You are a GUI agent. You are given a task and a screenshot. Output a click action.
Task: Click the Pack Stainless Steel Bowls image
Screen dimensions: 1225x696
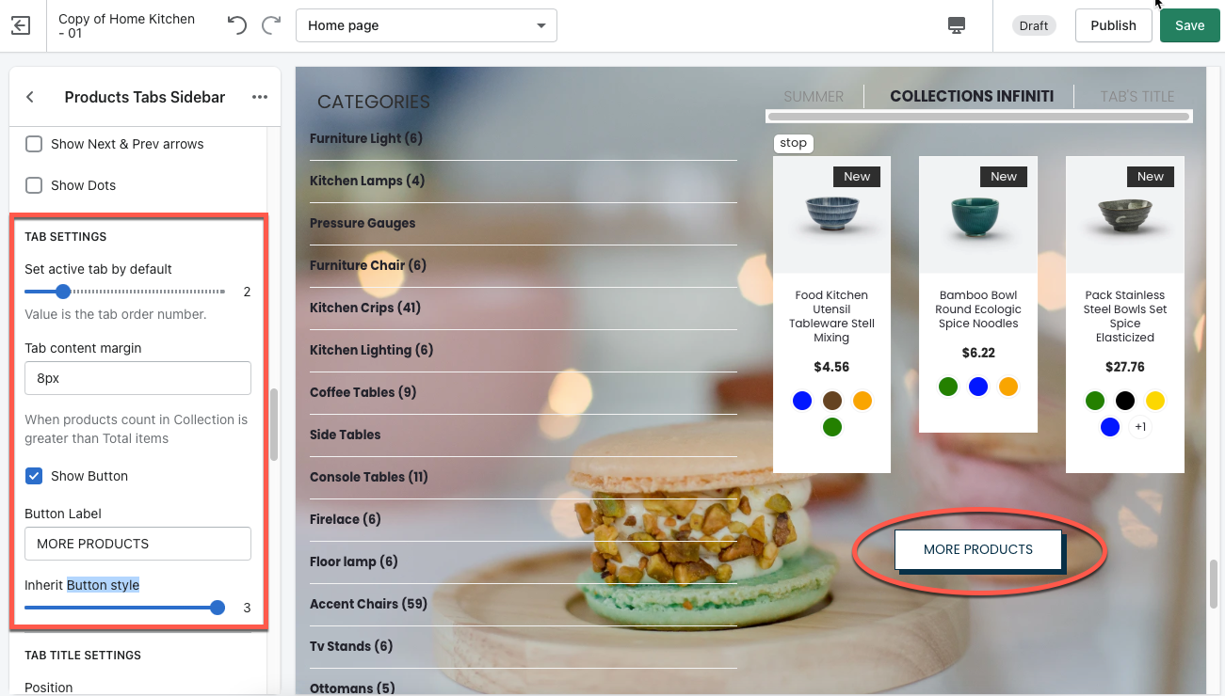[x=1125, y=215]
